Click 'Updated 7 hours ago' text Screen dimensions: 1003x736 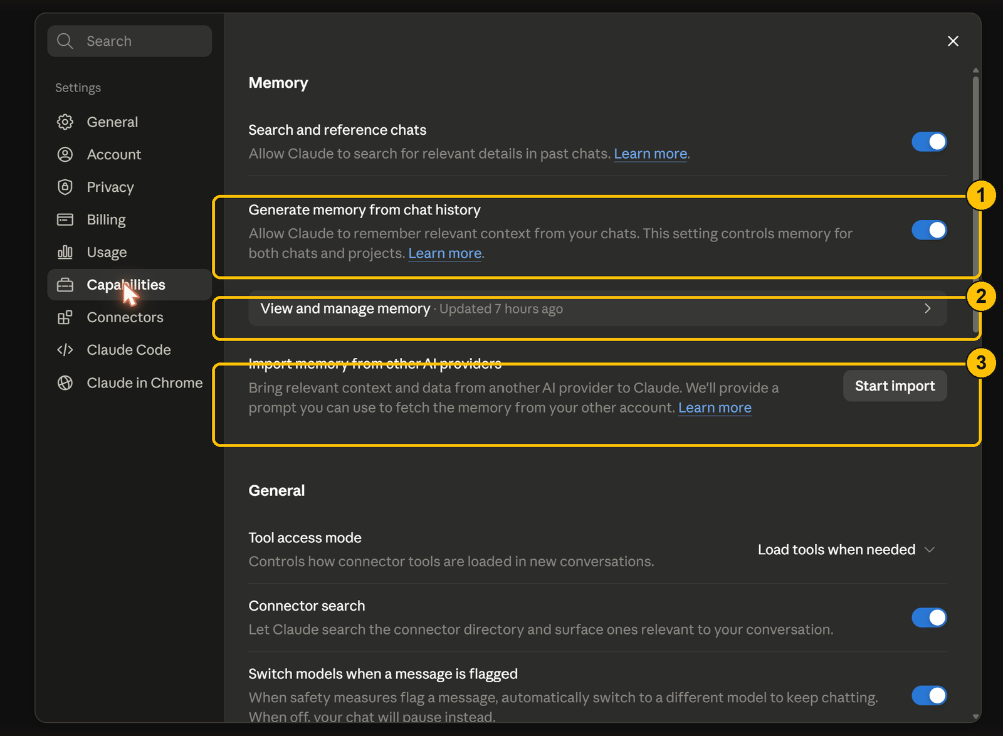point(501,308)
